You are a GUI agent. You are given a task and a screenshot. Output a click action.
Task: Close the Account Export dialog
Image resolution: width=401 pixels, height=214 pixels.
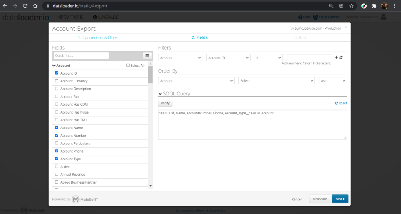pos(346,28)
